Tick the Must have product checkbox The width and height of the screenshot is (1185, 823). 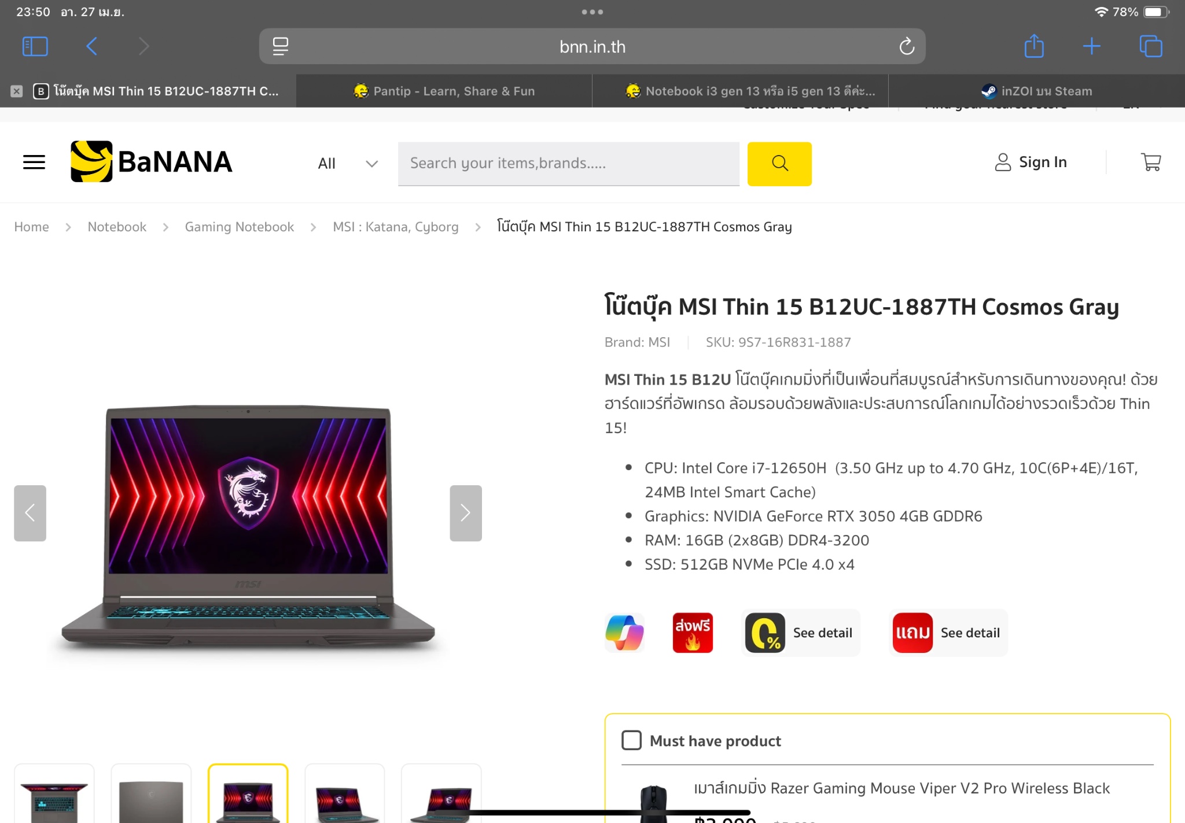coord(631,740)
